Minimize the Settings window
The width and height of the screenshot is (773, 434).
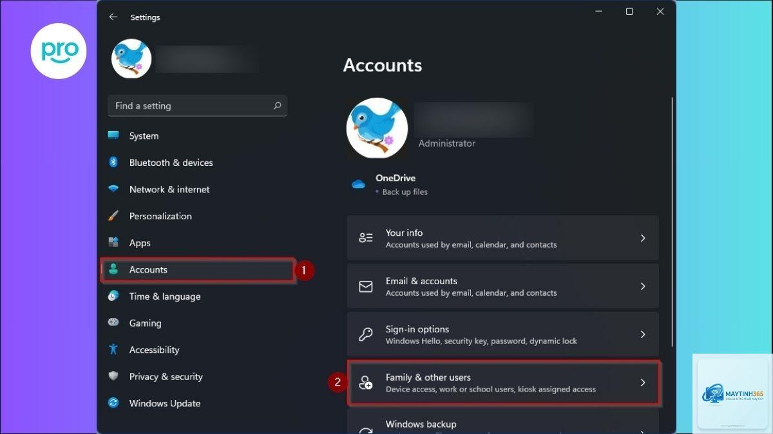(598, 12)
